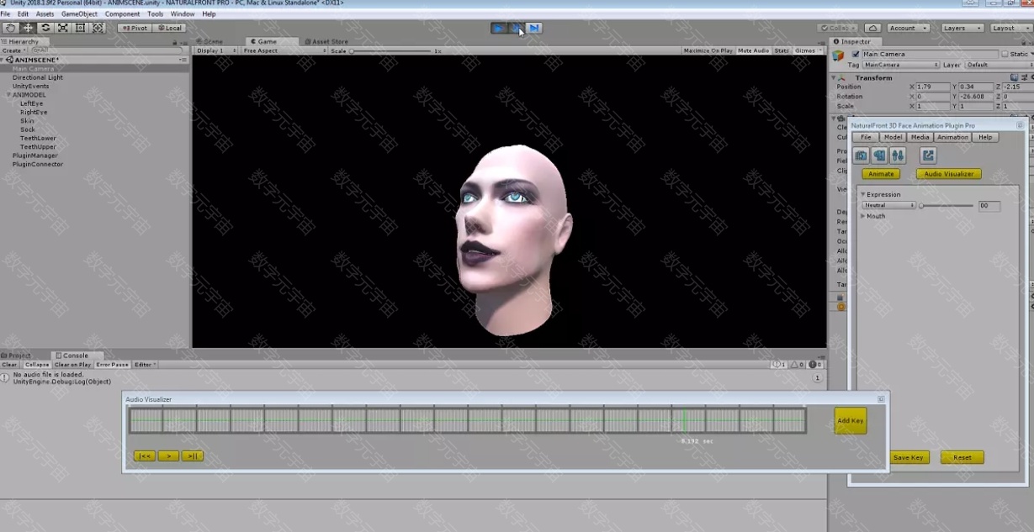This screenshot has height=532, width=1034.
Task: Toggle Local handle rotation
Action: (x=170, y=28)
